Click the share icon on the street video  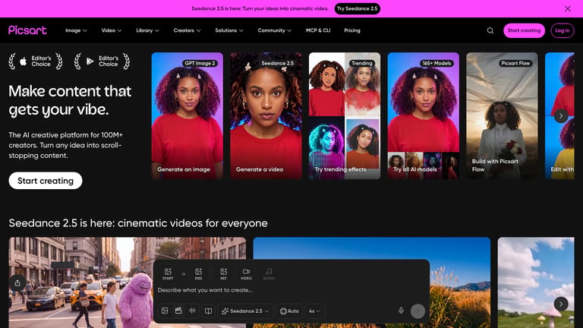17,283
